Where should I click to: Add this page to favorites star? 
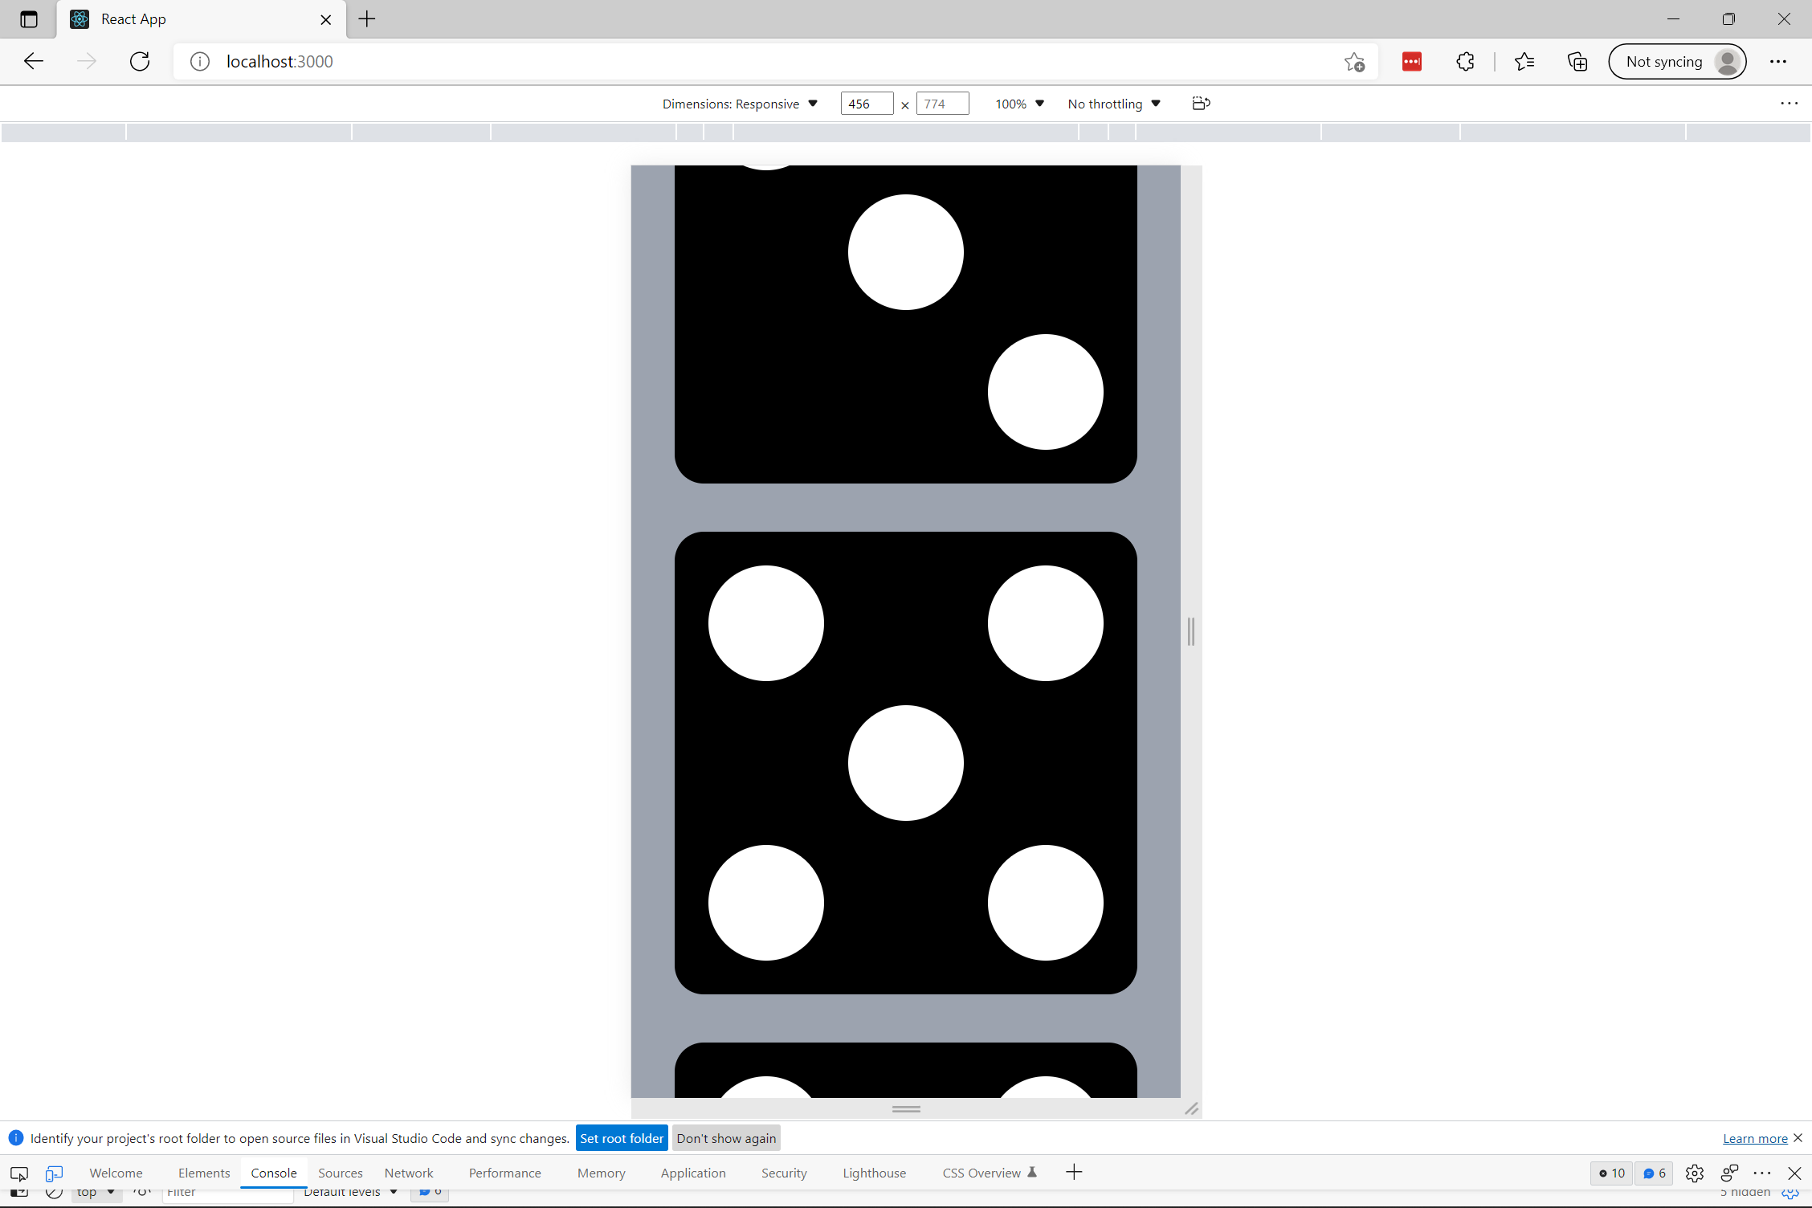coord(1354,62)
